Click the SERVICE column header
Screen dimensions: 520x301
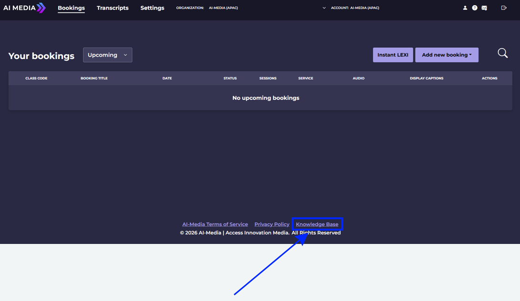pos(306,78)
